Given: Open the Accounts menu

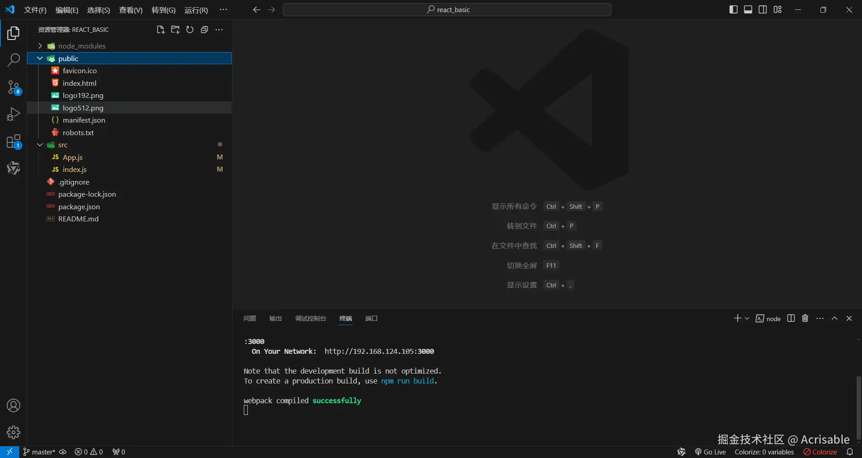Looking at the screenshot, I should [x=13, y=406].
